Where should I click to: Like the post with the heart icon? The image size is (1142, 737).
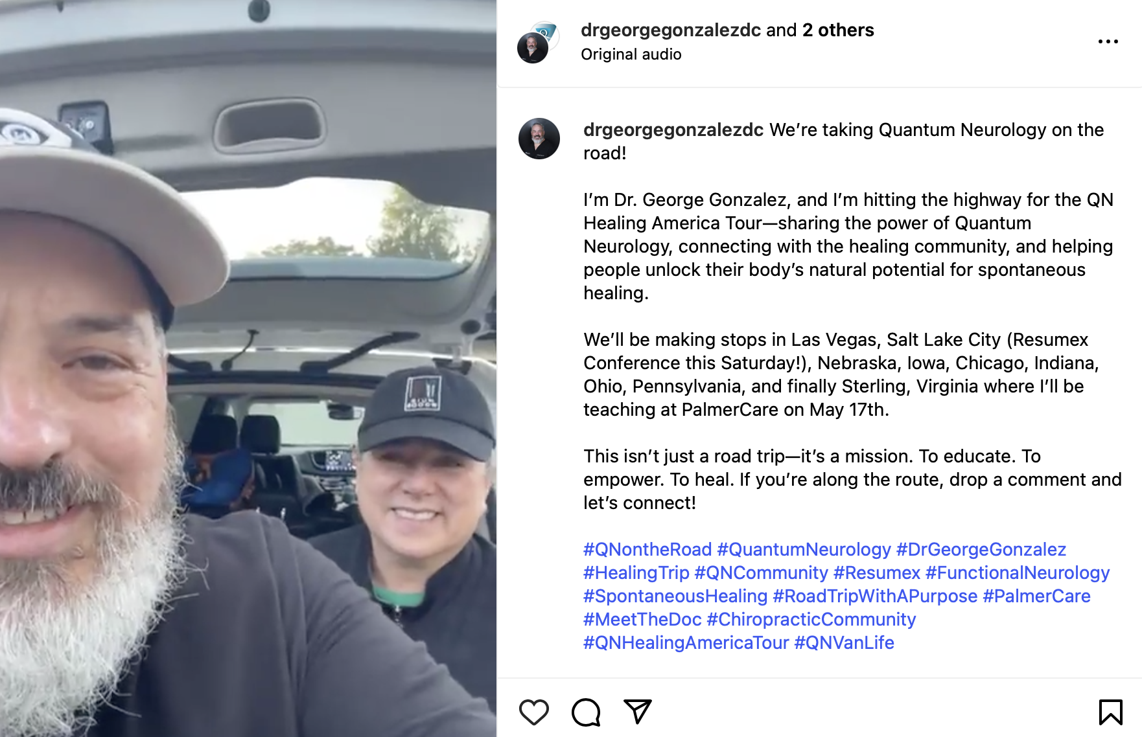click(x=534, y=712)
